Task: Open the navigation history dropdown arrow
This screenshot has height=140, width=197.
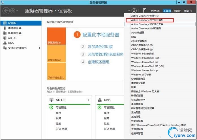Action: [x=17, y=11]
